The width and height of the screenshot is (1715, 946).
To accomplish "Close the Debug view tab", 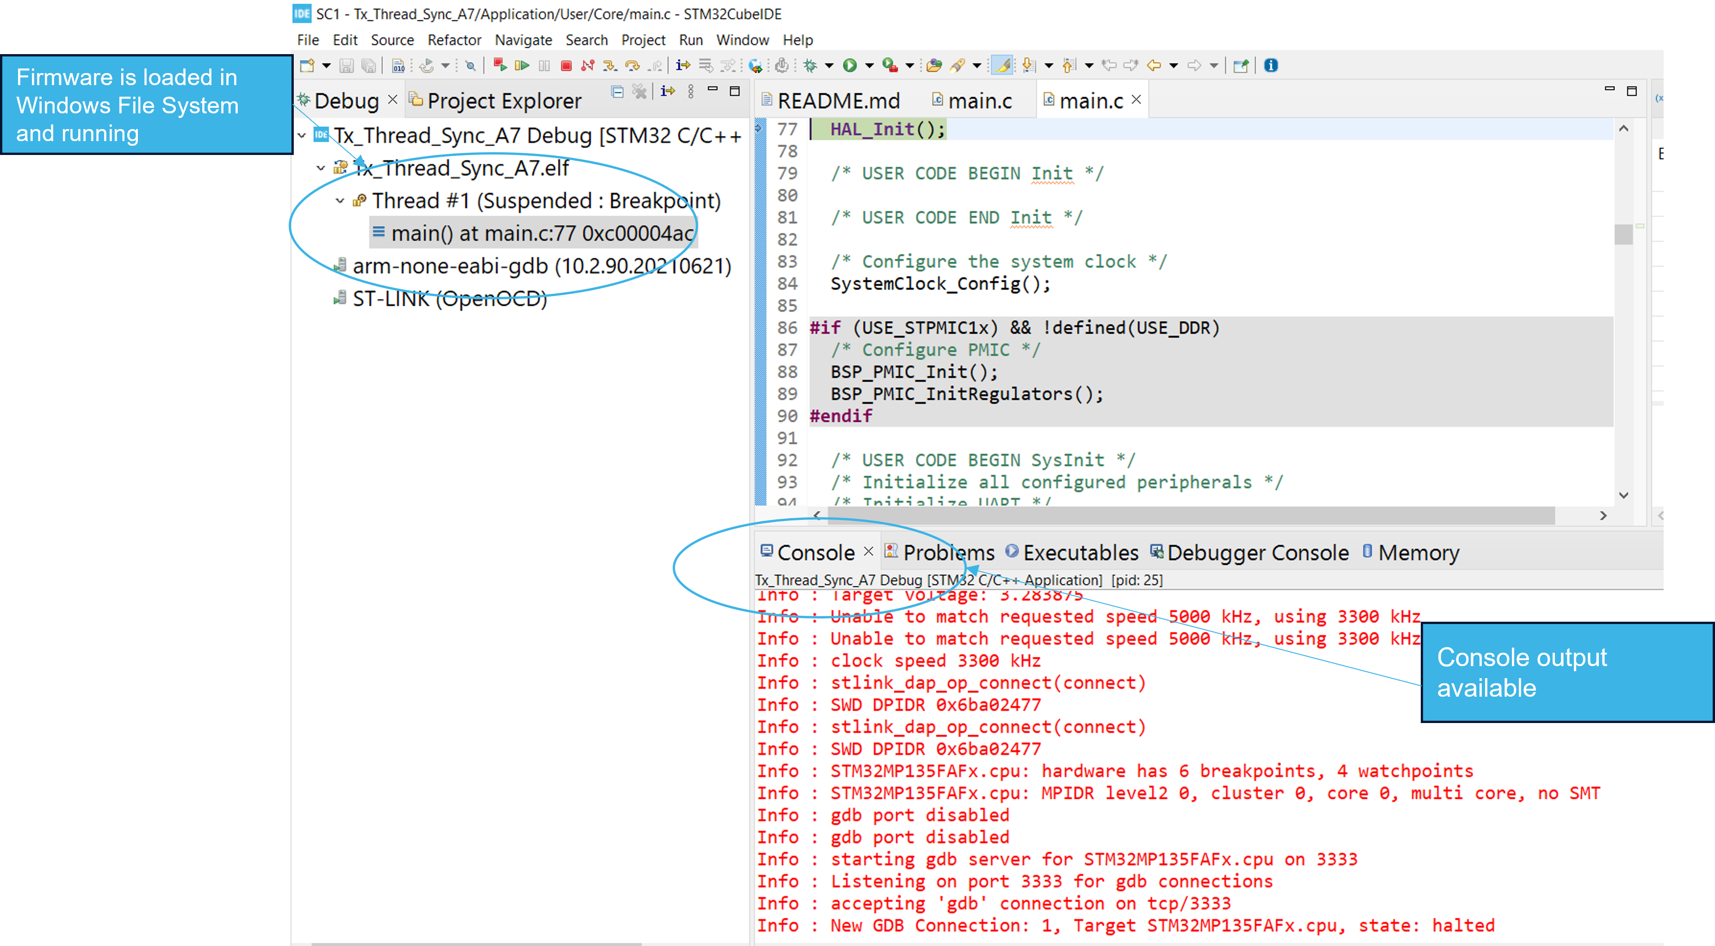I will (x=393, y=99).
